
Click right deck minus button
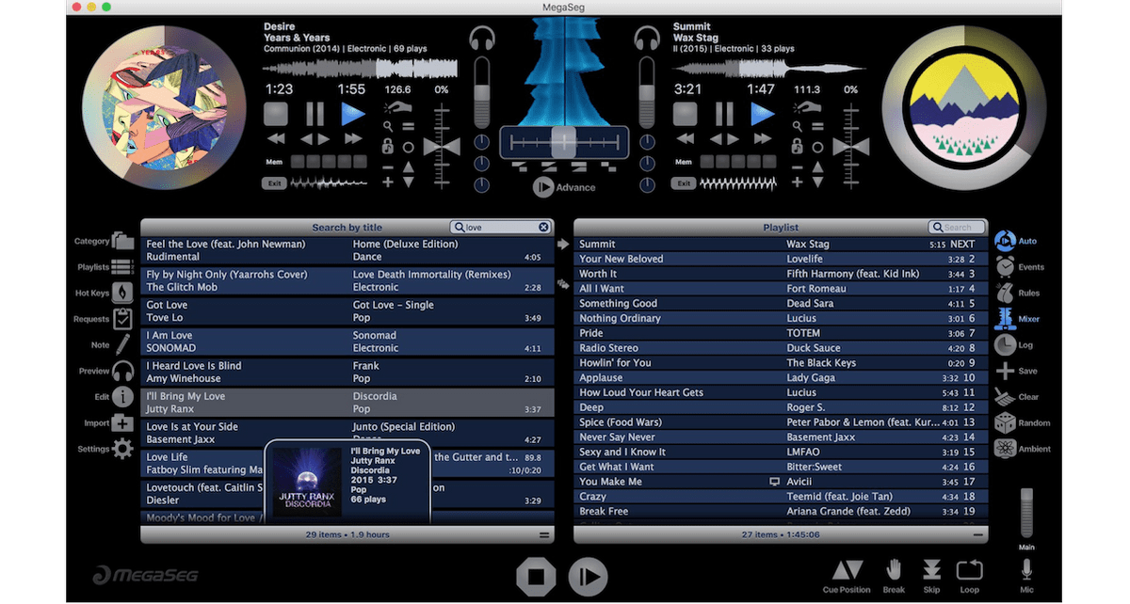[x=798, y=167]
